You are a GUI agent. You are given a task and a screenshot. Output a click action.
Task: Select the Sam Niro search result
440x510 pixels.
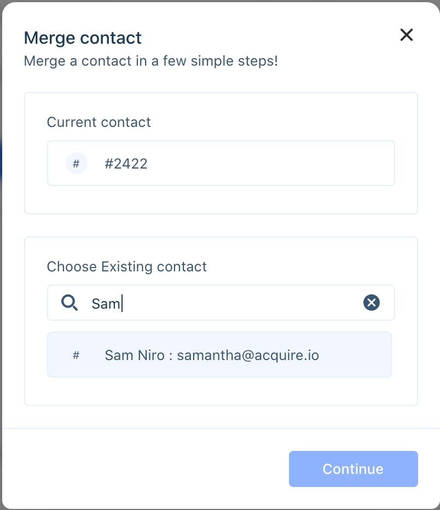tap(219, 355)
